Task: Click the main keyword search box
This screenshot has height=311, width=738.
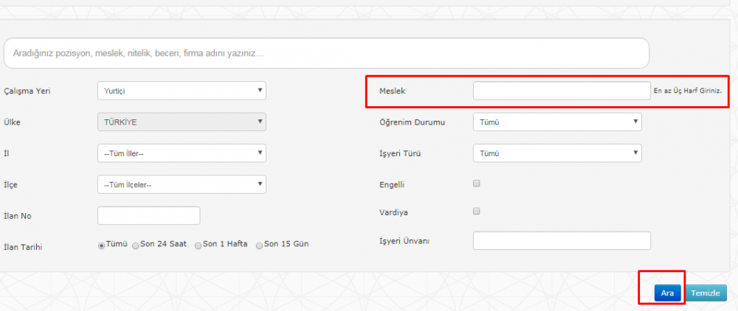Action: point(326,53)
